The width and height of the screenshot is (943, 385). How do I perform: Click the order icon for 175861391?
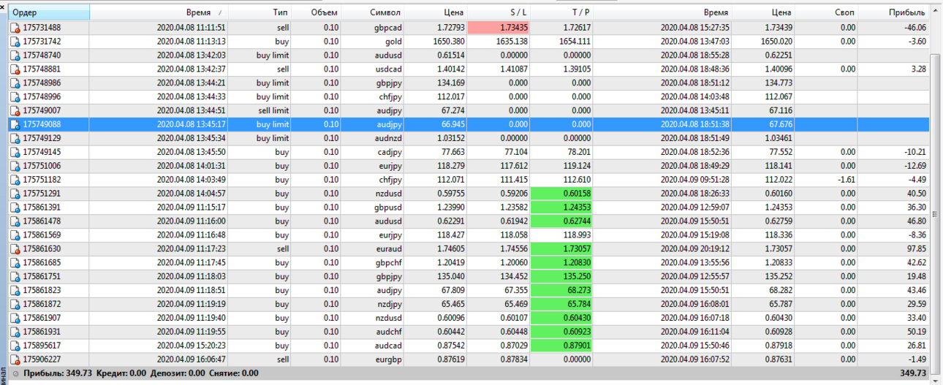click(15, 207)
